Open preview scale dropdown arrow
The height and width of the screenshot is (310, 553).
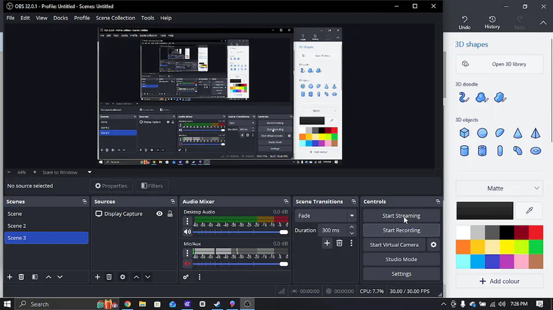(89, 172)
